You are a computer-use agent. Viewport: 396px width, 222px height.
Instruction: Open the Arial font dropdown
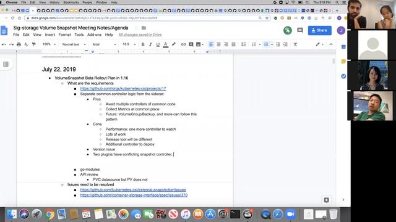pos(104,44)
